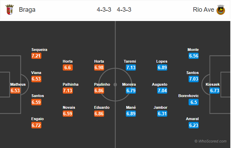231x148 pixels.
Task: Select goalkeeper Matheus 6.53 rating badge
Action: point(15,91)
